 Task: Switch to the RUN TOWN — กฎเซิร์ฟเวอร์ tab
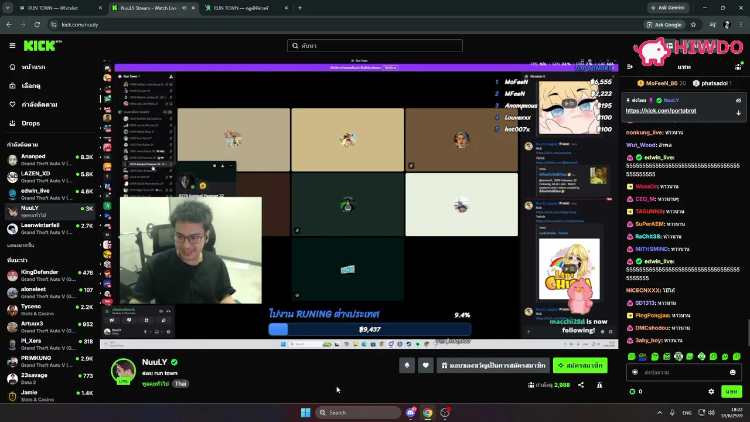tap(246, 8)
